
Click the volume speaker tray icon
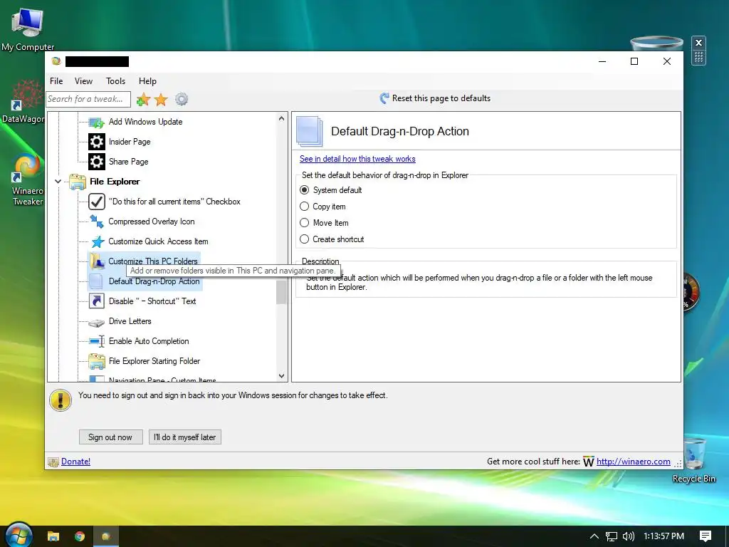(628, 536)
